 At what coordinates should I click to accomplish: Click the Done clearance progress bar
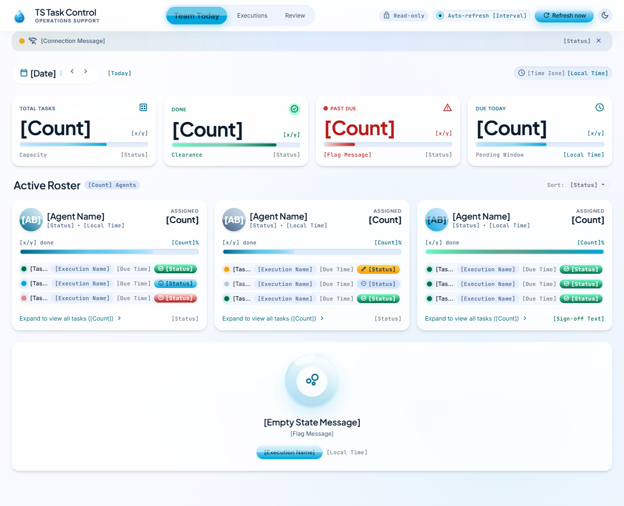(x=236, y=145)
